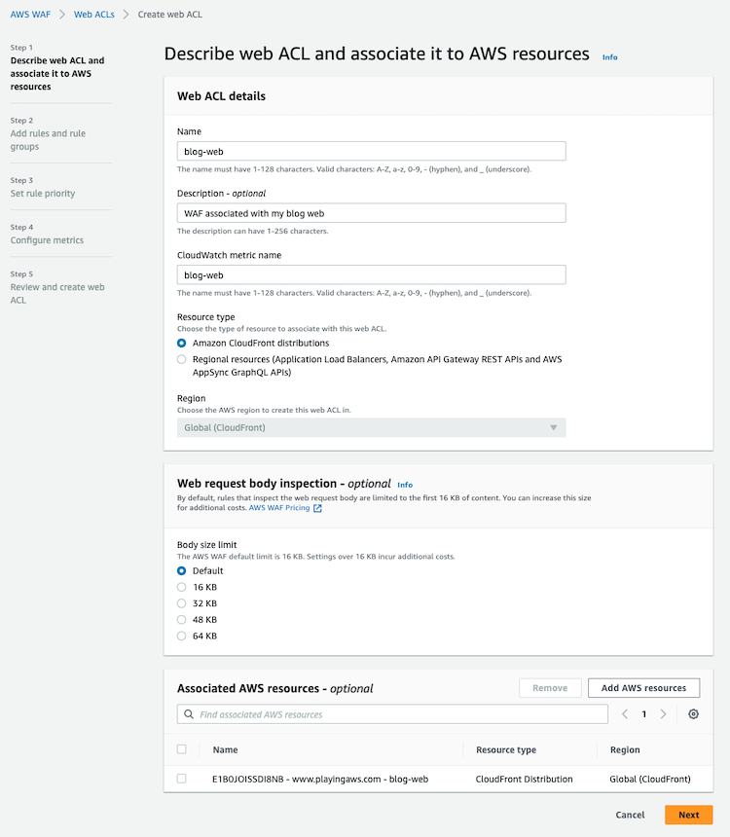Click the CloudFront Distribution cell
This screenshot has height=837, width=730.
pos(524,779)
